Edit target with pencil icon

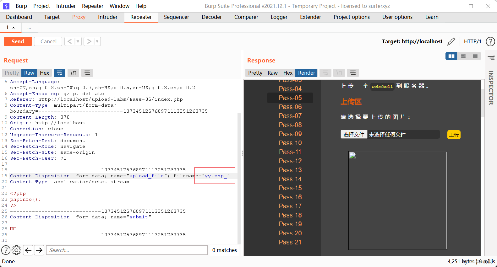451,41
